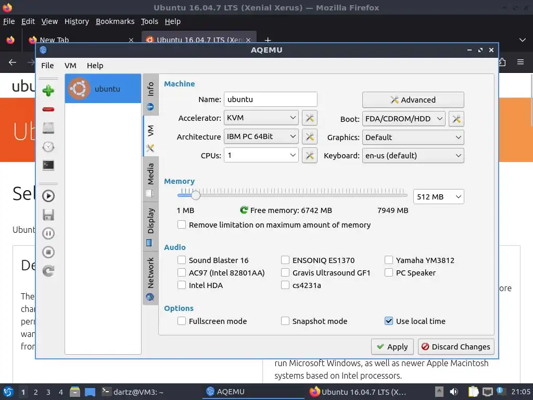Enable Intel HDA audio checkbox
Image resolution: width=533 pixels, height=400 pixels.
(x=182, y=285)
